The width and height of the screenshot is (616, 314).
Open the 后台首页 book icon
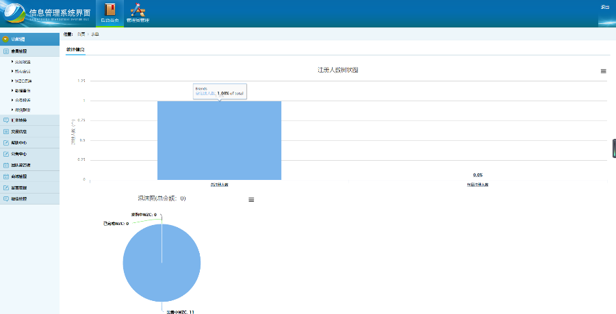(x=110, y=10)
